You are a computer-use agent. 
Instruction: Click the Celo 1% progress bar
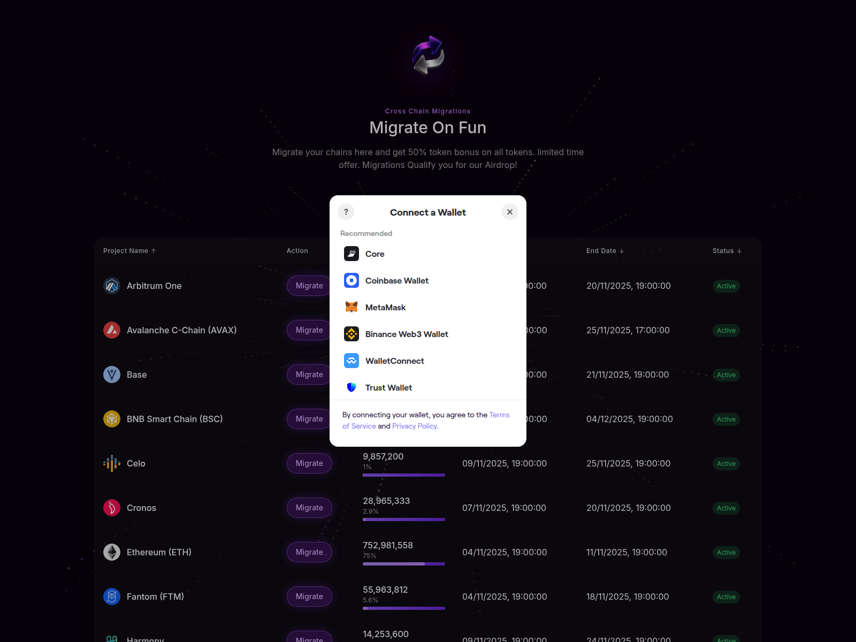(x=404, y=475)
